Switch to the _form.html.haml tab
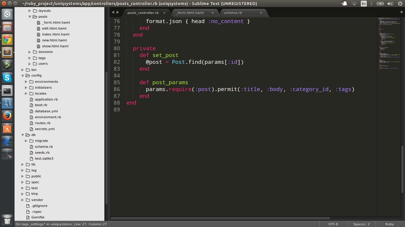The width and height of the screenshot is (405, 227). 190,13
